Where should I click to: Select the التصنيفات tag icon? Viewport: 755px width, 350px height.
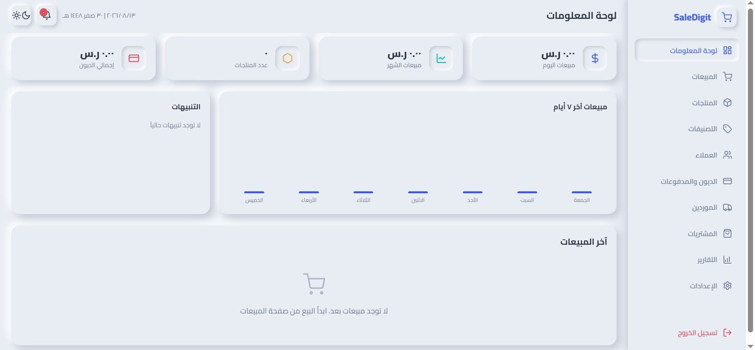point(727,129)
